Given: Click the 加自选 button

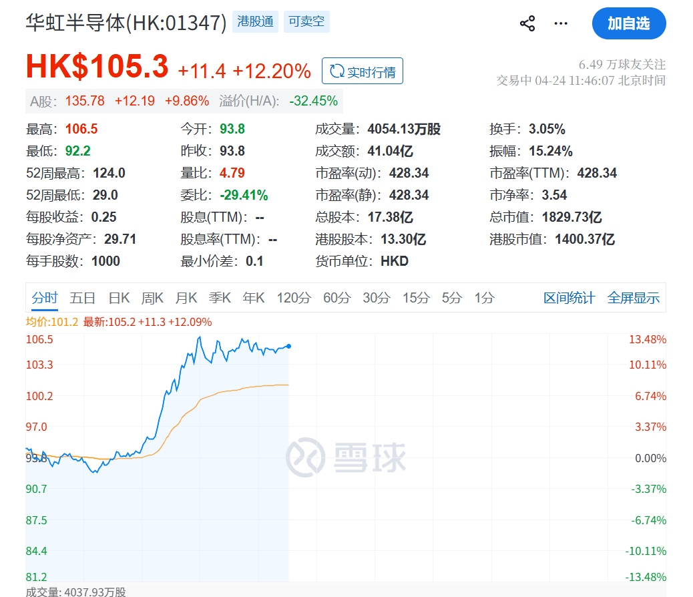Looking at the screenshot, I should (x=628, y=24).
